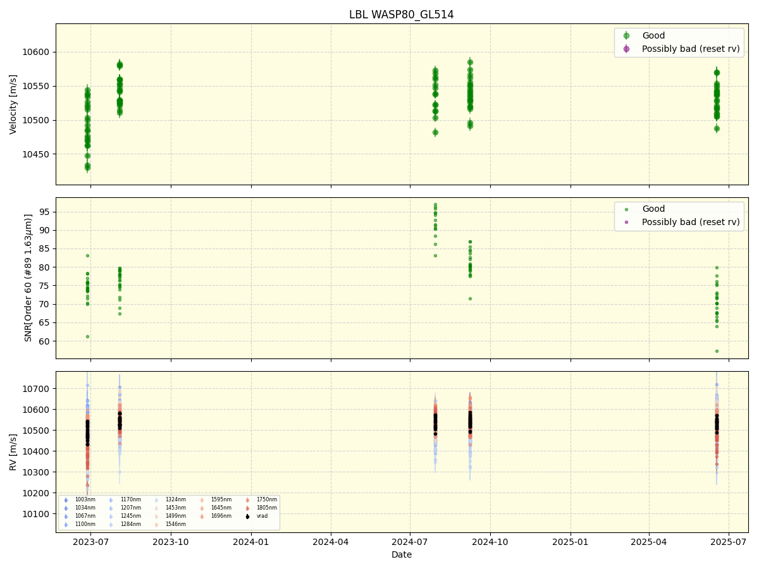
Task: Click the x-axis tick label '2024-07'
Action: [410, 542]
